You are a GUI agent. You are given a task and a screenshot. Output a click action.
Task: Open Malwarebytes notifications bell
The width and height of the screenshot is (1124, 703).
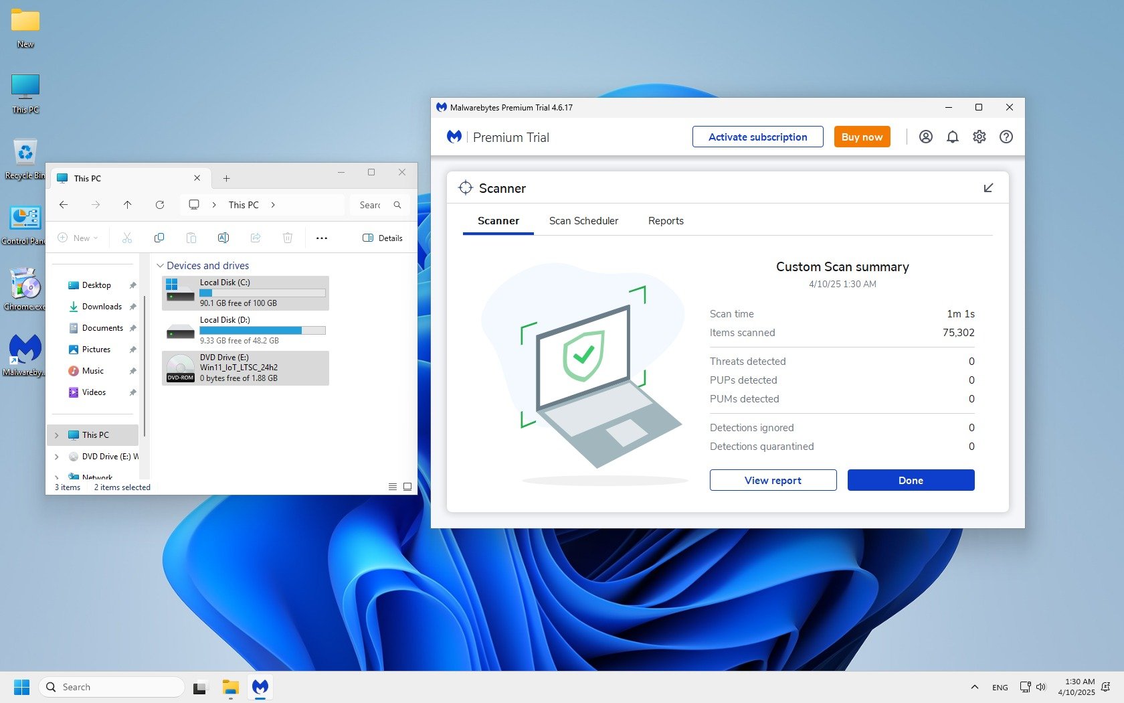pyautogui.click(x=953, y=137)
